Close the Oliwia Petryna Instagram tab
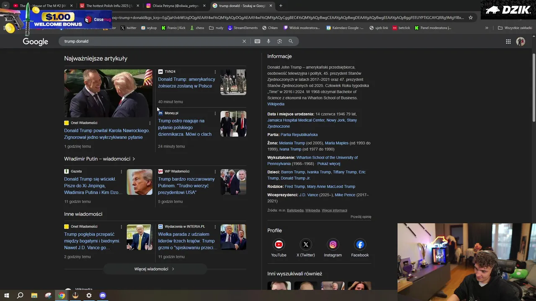536x301 pixels. pos(204,6)
